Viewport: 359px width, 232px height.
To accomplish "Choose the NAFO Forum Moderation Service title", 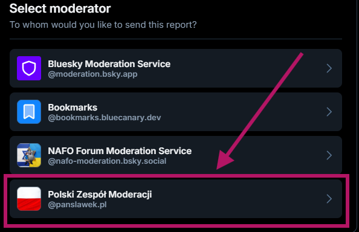I will coord(120,151).
